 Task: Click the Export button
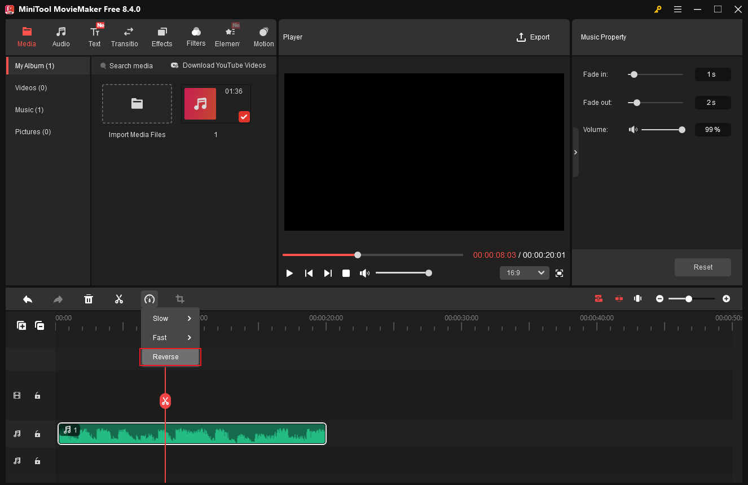click(533, 37)
